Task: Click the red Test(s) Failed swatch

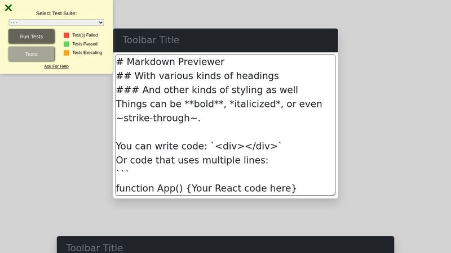Action: point(67,35)
